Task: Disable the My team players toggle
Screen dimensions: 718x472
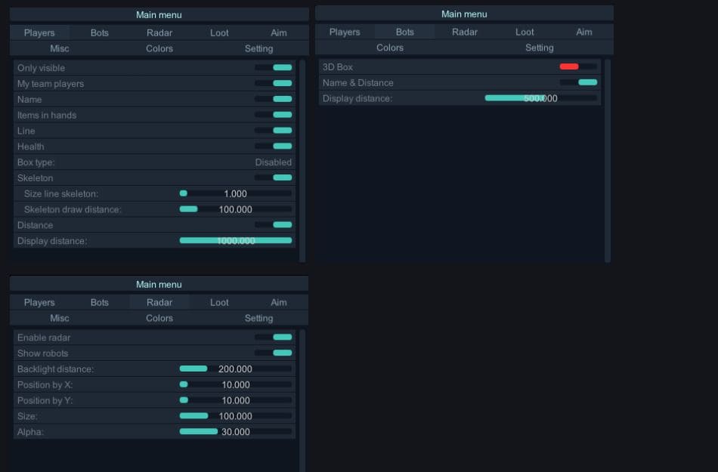Action: (274, 84)
